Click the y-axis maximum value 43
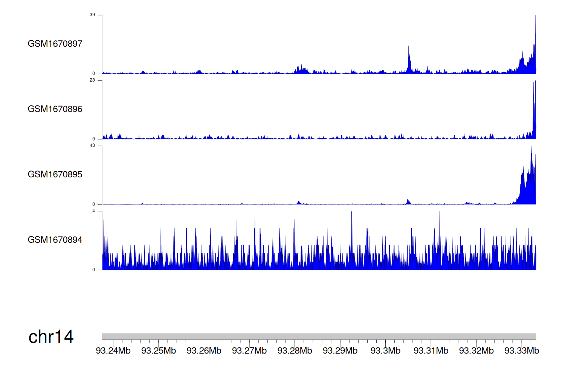Viewport: 565px width, 369px height. (x=92, y=145)
